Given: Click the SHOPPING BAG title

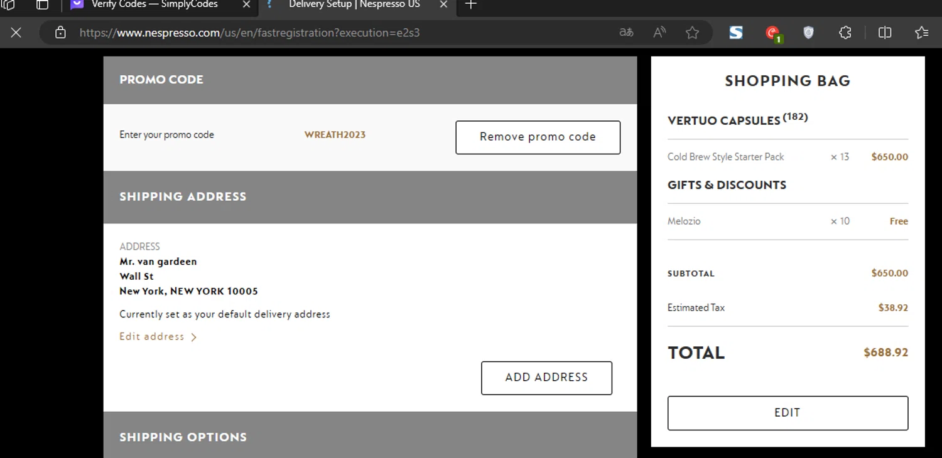Looking at the screenshot, I should point(788,81).
